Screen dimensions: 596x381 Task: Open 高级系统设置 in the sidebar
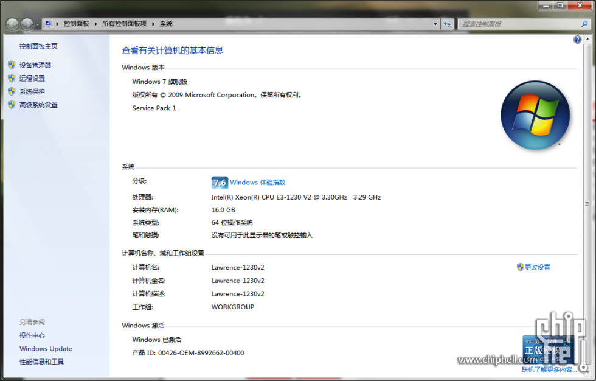pyautogui.click(x=38, y=105)
